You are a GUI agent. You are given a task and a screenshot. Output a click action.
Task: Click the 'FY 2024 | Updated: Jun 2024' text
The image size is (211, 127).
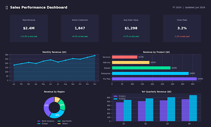[189, 7]
